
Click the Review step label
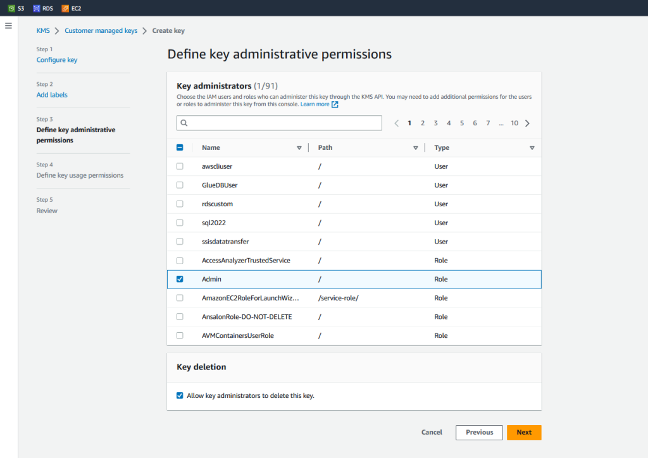pyautogui.click(x=47, y=211)
